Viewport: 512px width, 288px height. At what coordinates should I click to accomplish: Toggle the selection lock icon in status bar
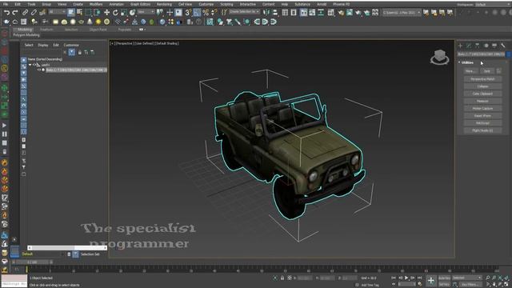[x=282, y=278]
